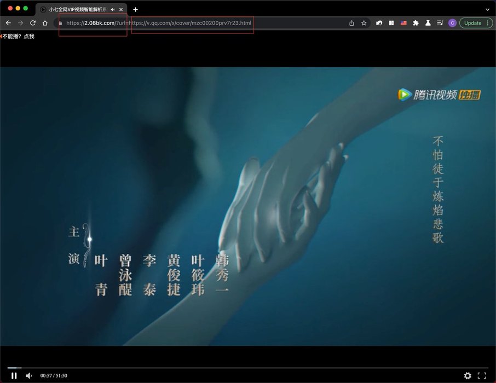
Task: Click the US flag extension icon
Action: click(x=404, y=23)
